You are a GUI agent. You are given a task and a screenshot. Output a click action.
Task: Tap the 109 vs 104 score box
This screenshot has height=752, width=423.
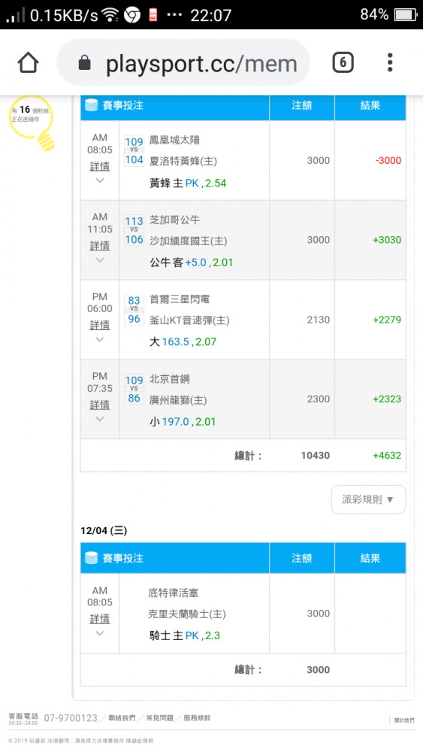[134, 150]
